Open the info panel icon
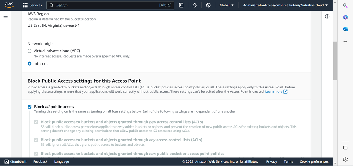 click(327, 16)
